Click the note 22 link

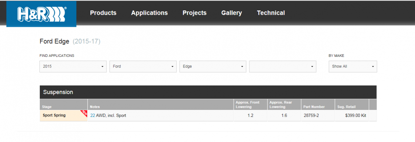(93, 115)
